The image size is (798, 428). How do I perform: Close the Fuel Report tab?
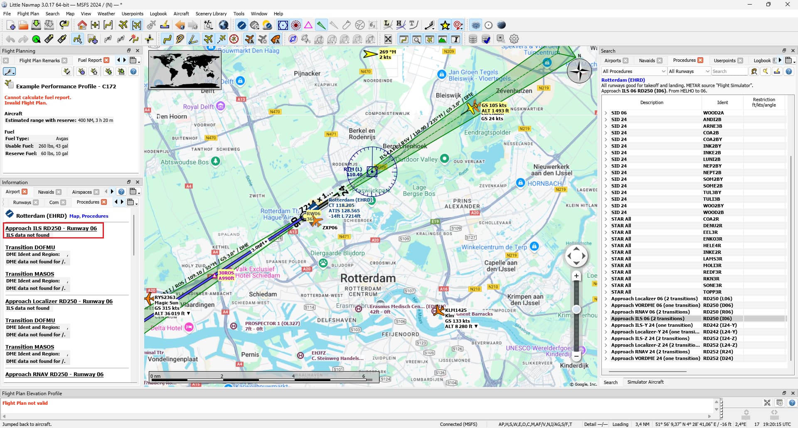pos(107,60)
